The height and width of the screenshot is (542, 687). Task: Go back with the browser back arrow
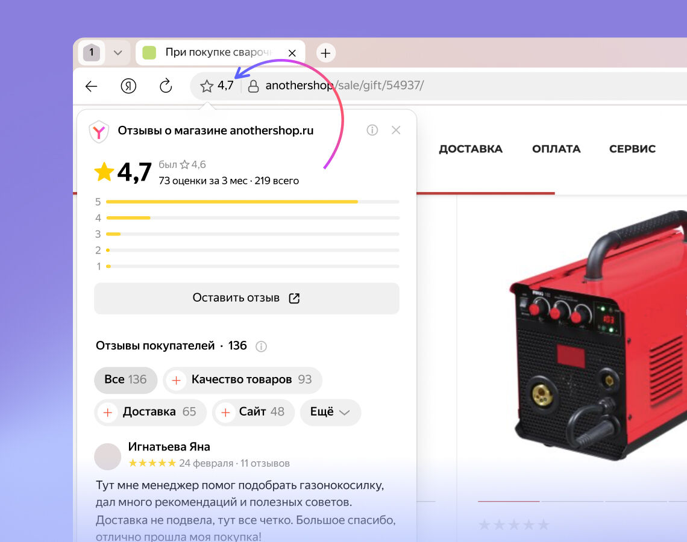[x=91, y=86]
